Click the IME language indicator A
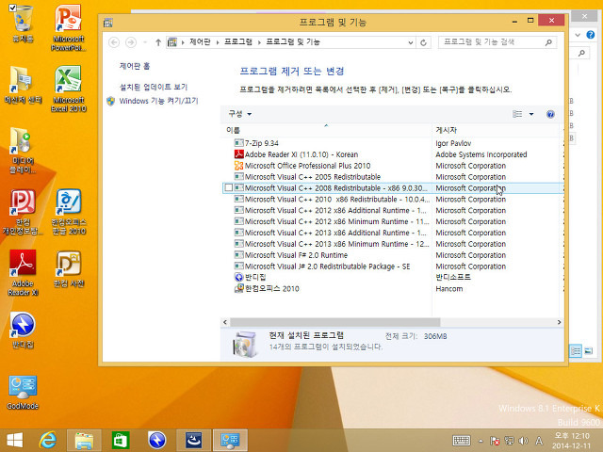603x452 pixels. 539,441
